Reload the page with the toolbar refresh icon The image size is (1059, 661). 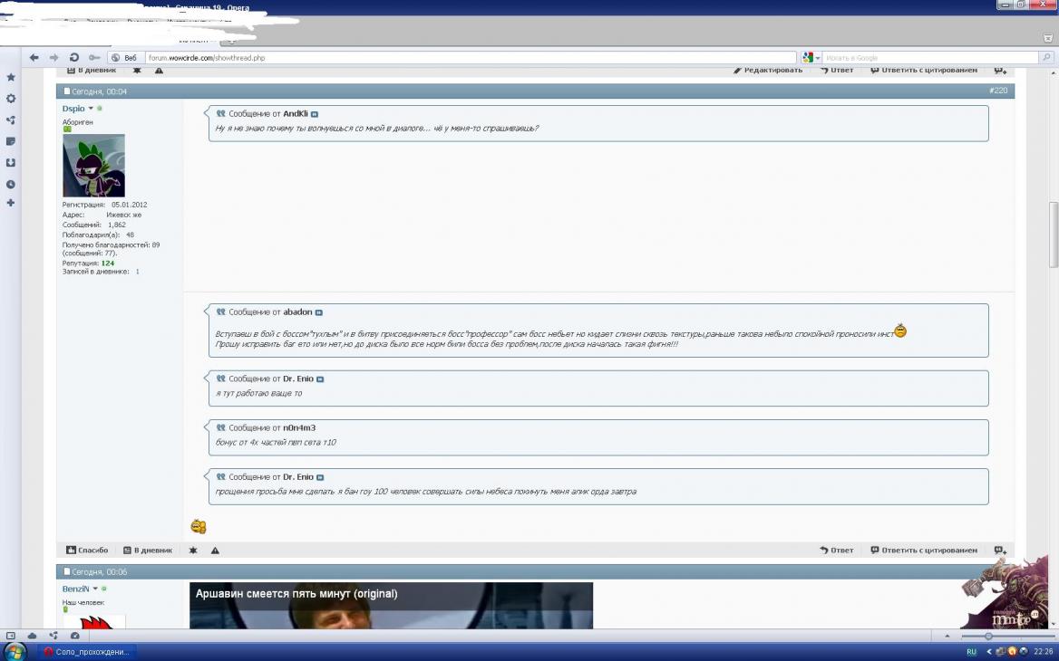pyautogui.click(x=74, y=57)
